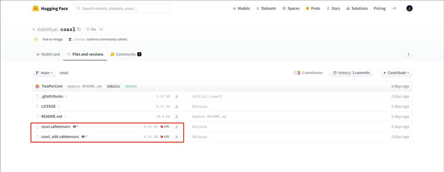Download the cosxl.safetensors file
The width and height of the screenshot is (444, 172).
[x=177, y=127]
